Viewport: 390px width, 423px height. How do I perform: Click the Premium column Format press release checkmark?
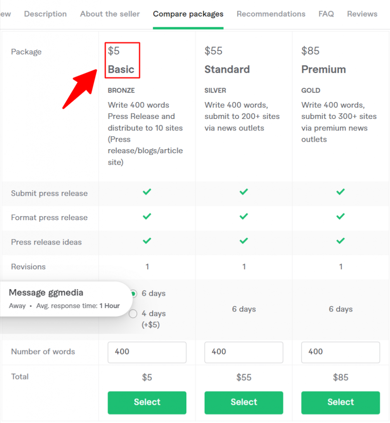[341, 216]
